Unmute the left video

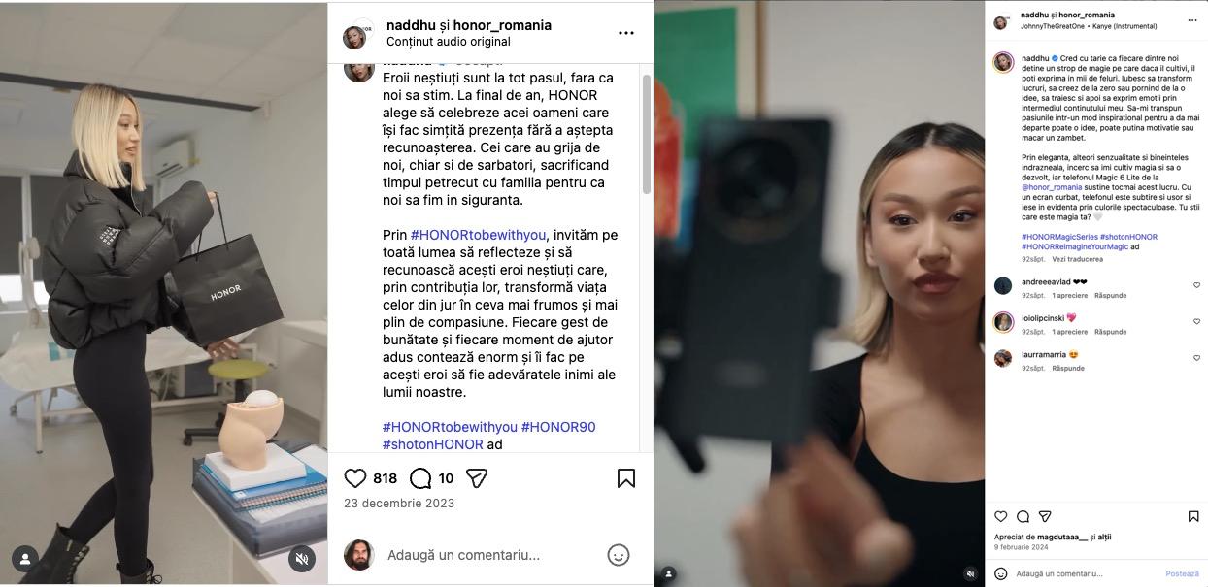[302, 558]
